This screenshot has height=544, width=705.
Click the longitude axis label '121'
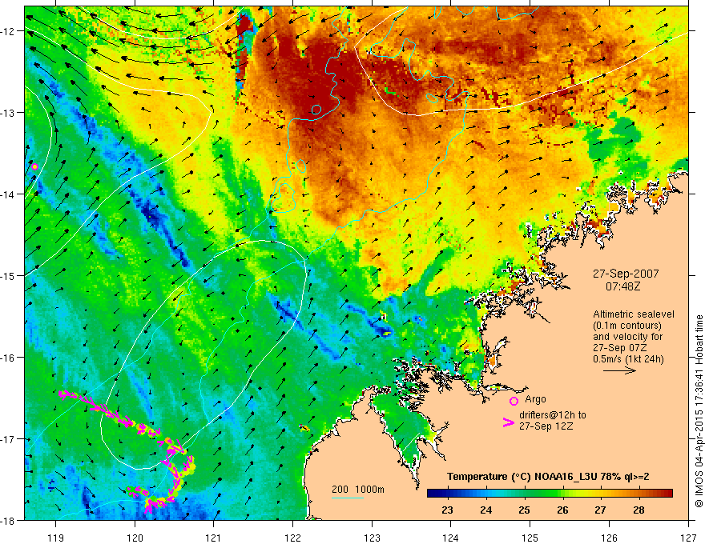214,538
